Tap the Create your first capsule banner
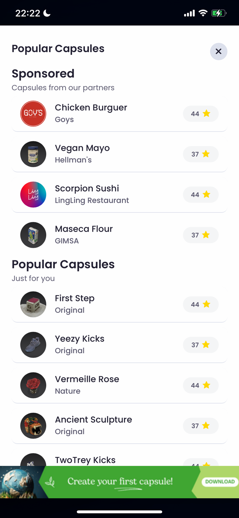Viewport: 239px width, 518px height. point(119,482)
